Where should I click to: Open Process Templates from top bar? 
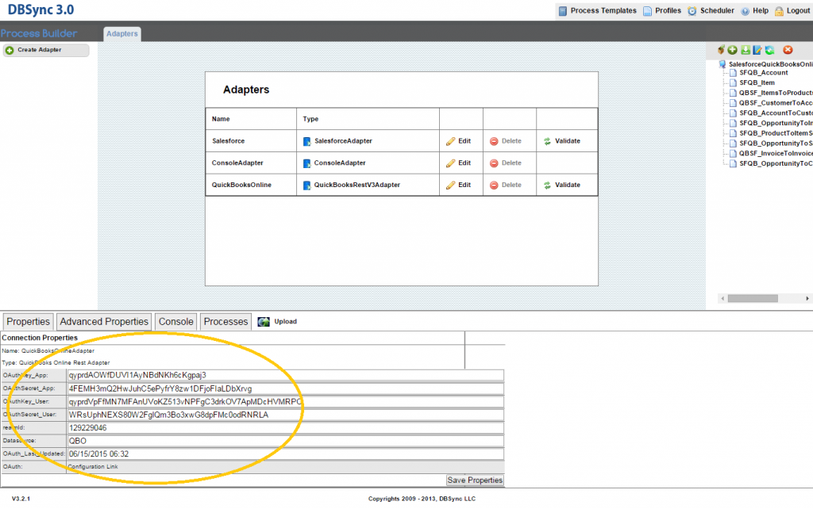597,11
